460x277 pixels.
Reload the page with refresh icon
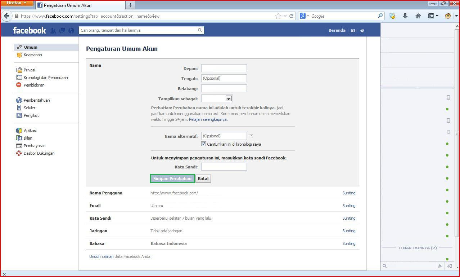tap(292, 16)
